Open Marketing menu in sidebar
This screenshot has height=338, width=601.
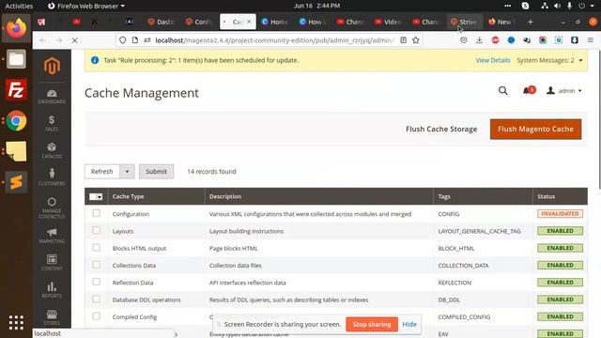[x=52, y=236]
